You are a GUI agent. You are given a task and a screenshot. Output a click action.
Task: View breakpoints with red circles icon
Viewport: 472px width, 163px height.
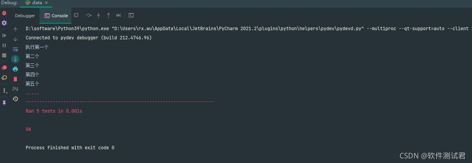tap(4, 68)
